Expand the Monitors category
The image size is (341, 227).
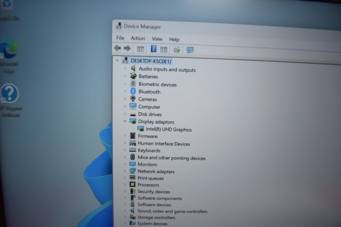[125, 164]
